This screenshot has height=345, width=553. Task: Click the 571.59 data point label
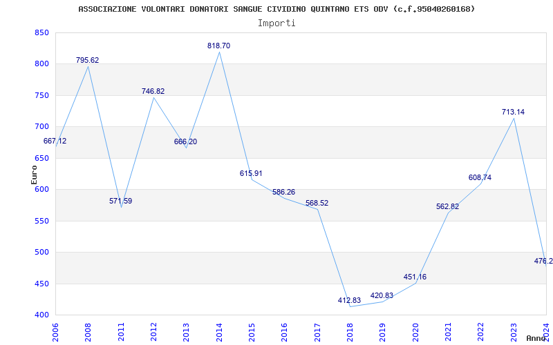[x=120, y=201]
